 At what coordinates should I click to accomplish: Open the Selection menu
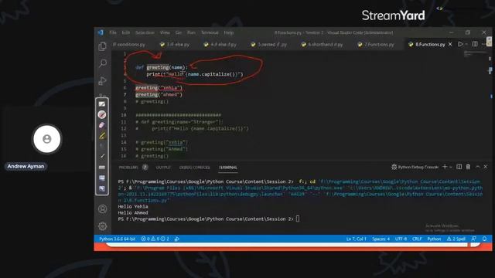[x=145, y=32]
